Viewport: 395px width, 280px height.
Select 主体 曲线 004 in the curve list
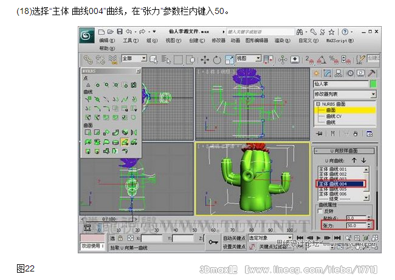pyautogui.click(x=340, y=184)
